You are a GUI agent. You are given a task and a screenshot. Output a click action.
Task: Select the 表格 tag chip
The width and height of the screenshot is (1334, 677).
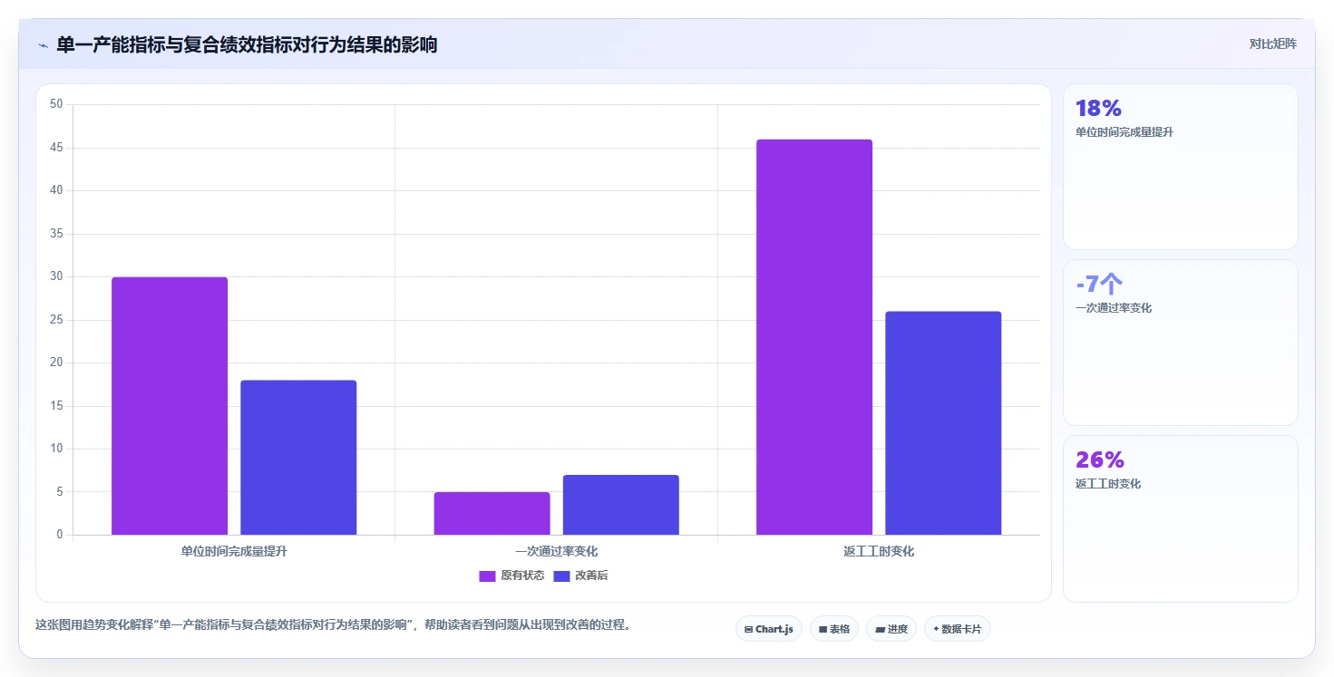point(834,629)
